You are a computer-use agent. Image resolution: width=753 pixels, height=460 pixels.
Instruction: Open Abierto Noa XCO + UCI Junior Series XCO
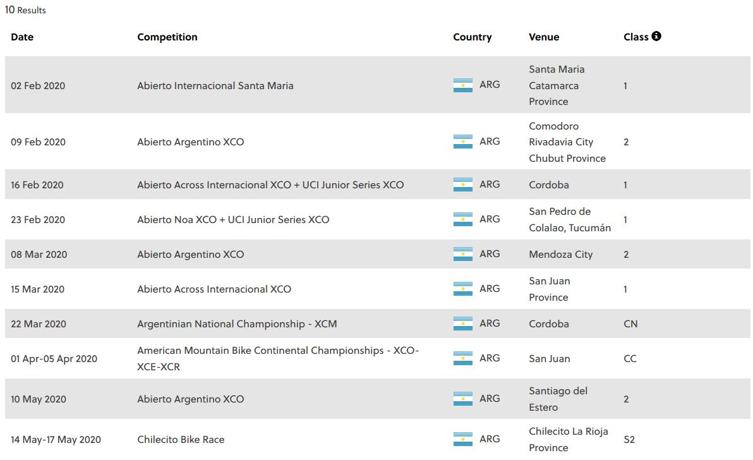tap(233, 219)
